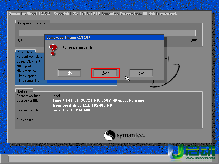The image size is (219, 164).
Task: Choose No in Compress Image dialog
Action: 69,73
